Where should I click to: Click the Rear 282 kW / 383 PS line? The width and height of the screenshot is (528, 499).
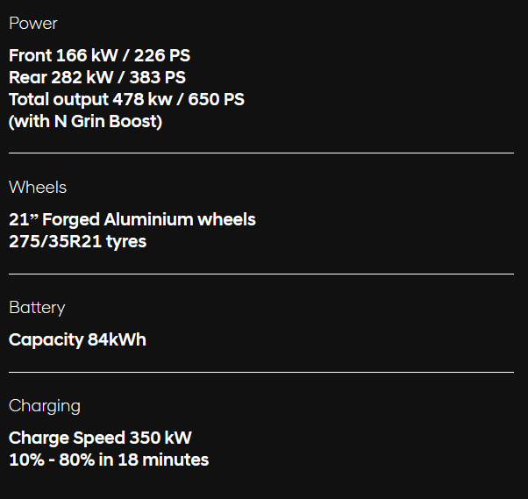[96, 77]
